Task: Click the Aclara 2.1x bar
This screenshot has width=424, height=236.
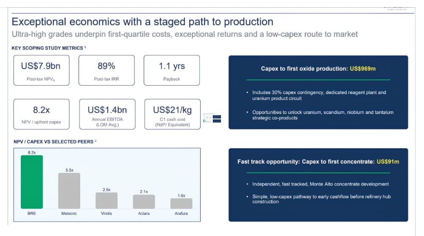Action: coord(144,202)
